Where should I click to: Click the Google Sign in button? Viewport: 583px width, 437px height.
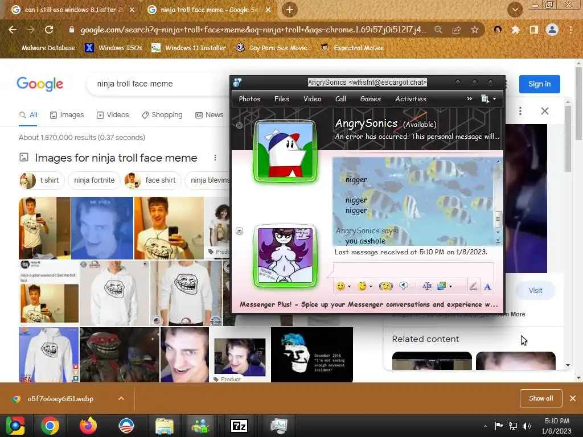coord(540,84)
